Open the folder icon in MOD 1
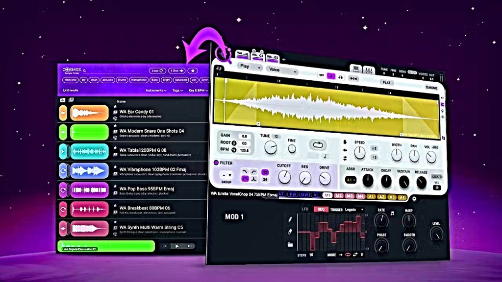Image resolution: width=502 pixels, height=282 pixels. (290, 244)
